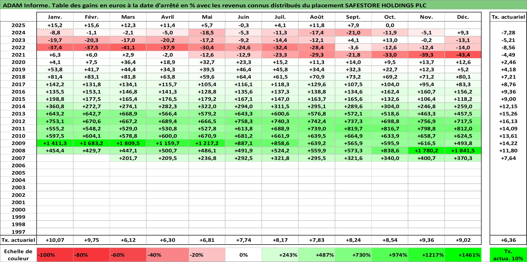Image resolution: width=527 pixels, height=262 pixels.
Task: Select the Avril column header
Action: coord(167,17)
